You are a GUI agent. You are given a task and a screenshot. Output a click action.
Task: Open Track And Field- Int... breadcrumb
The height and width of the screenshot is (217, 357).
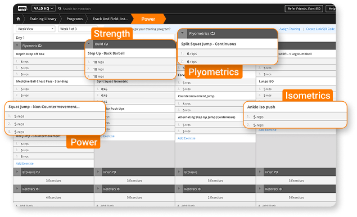pyautogui.click(x=110, y=19)
